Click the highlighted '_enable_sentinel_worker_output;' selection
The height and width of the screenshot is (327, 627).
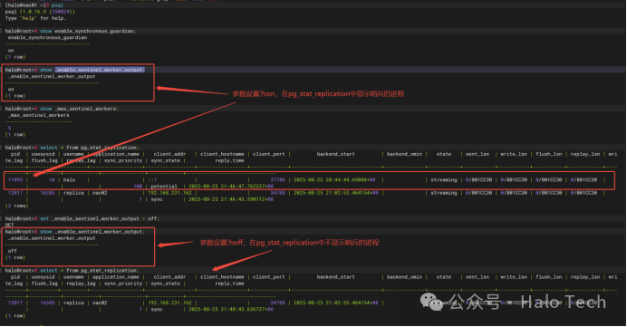100,70
